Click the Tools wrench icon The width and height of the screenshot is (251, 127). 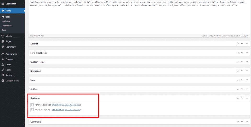pyautogui.click(x=3, y=70)
